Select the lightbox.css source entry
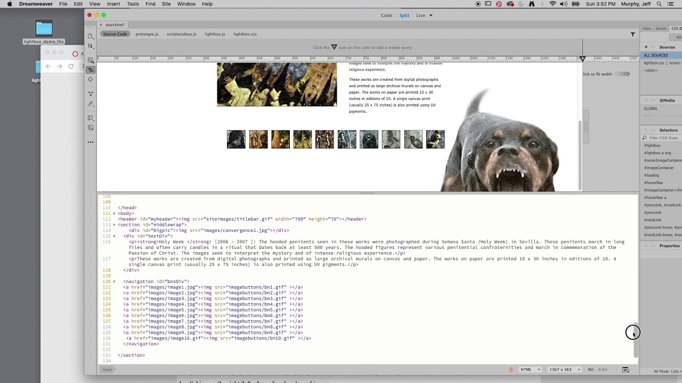682x383 pixels. 661,63
